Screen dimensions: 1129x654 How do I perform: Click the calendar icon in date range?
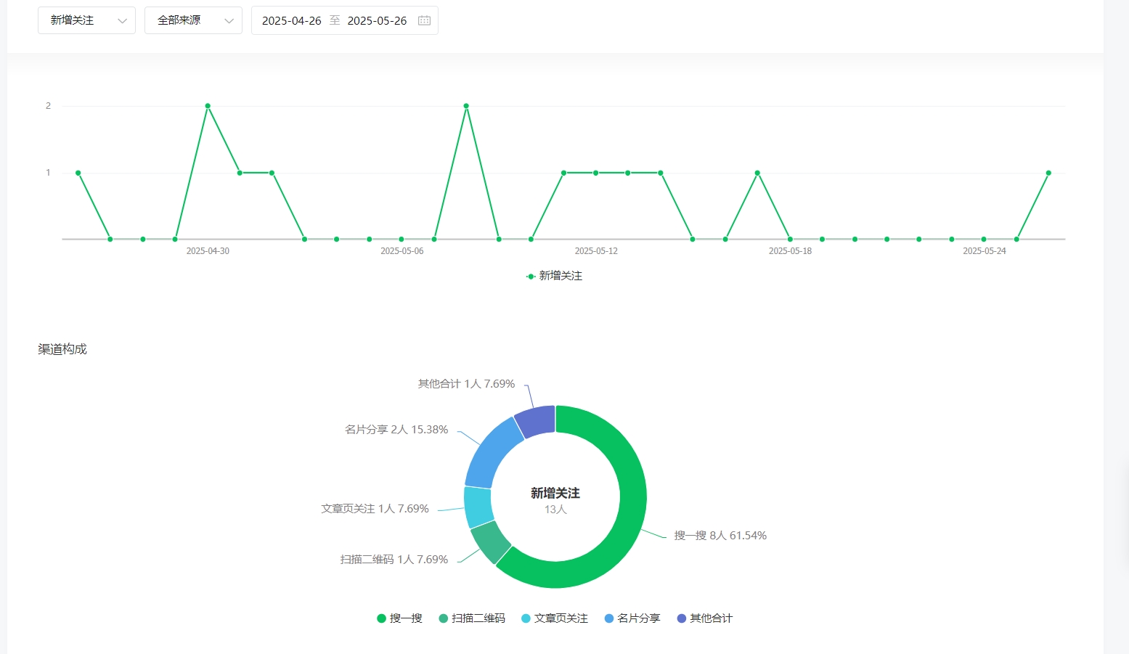(424, 20)
